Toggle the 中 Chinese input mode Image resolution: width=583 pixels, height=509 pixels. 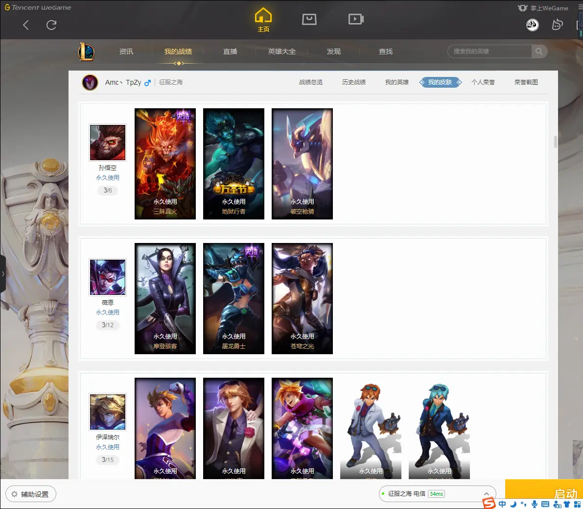[502, 504]
